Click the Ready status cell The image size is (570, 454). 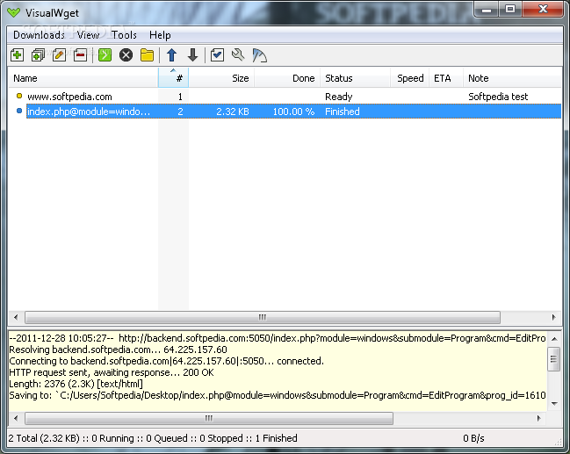pos(339,97)
